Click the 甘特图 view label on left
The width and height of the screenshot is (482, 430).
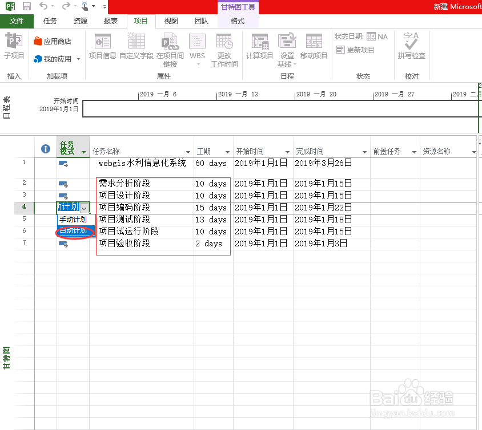(x=6, y=358)
